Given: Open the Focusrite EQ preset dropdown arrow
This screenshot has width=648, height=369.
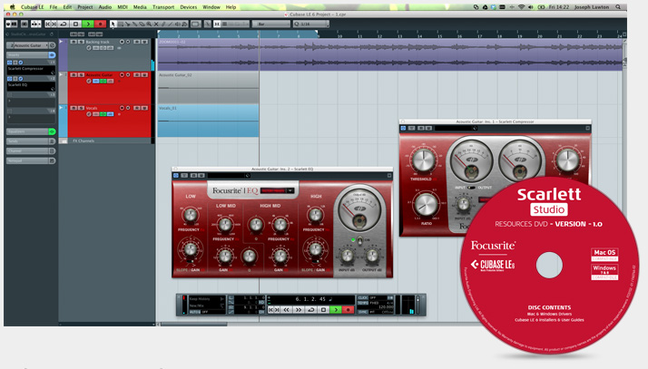Looking at the screenshot, I should (x=290, y=190).
